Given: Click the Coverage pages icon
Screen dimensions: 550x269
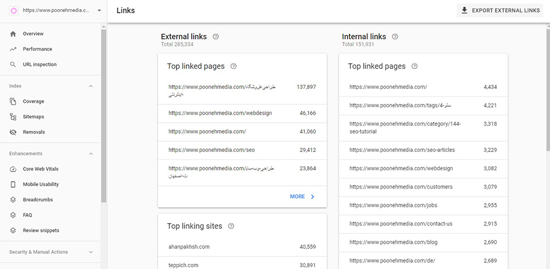Looking at the screenshot, I should 13,102.
